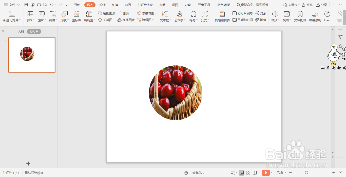Viewport: 346px width, 177px height.
Task: Insert a table (表格)
Action: tap(30, 16)
